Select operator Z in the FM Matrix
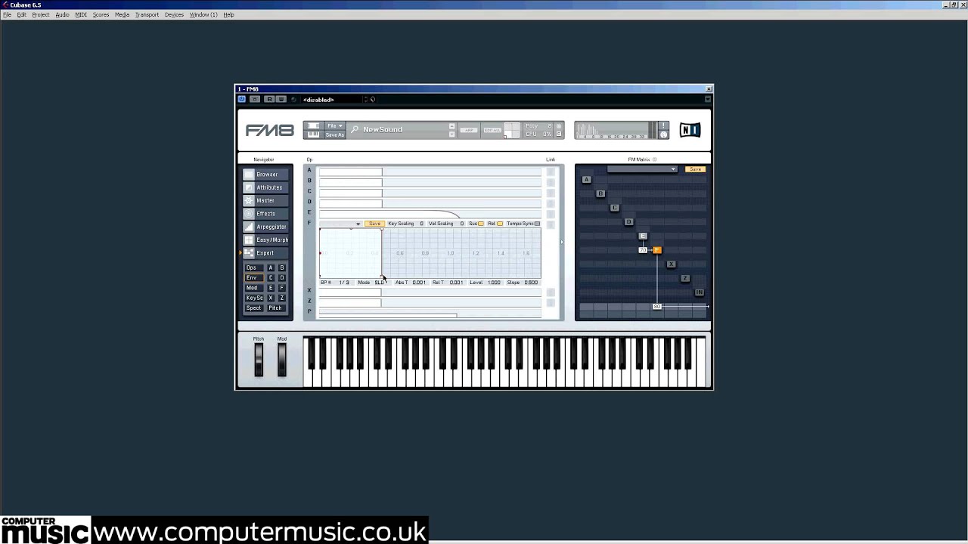Image resolution: width=968 pixels, height=544 pixels. (x=685, y=278)
